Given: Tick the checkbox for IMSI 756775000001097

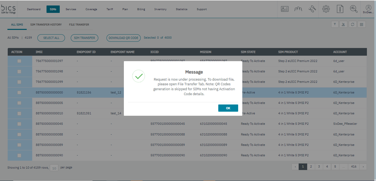Looking at the screenshot, I should click(x=19, y=61).
